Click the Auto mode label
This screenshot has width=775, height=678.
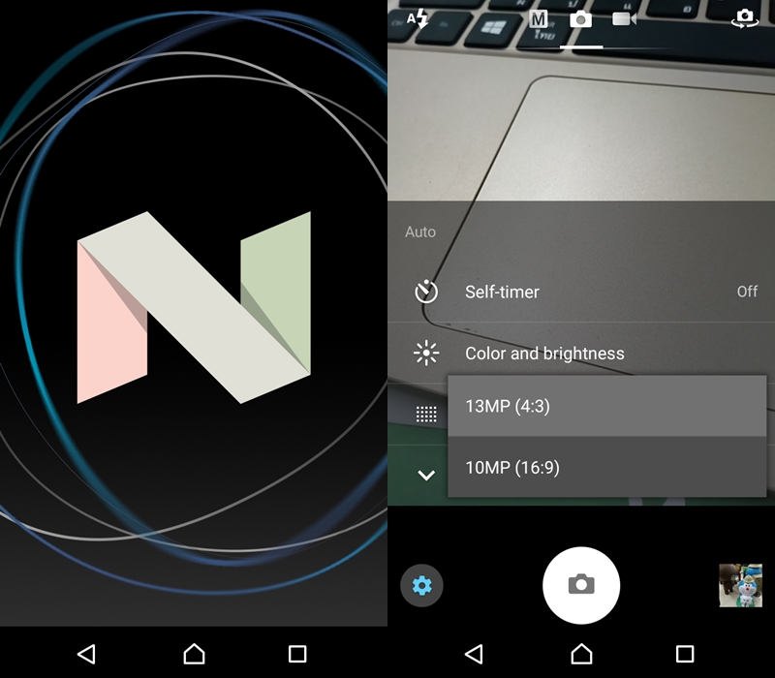pyautogui.click(x=420, y=231)
